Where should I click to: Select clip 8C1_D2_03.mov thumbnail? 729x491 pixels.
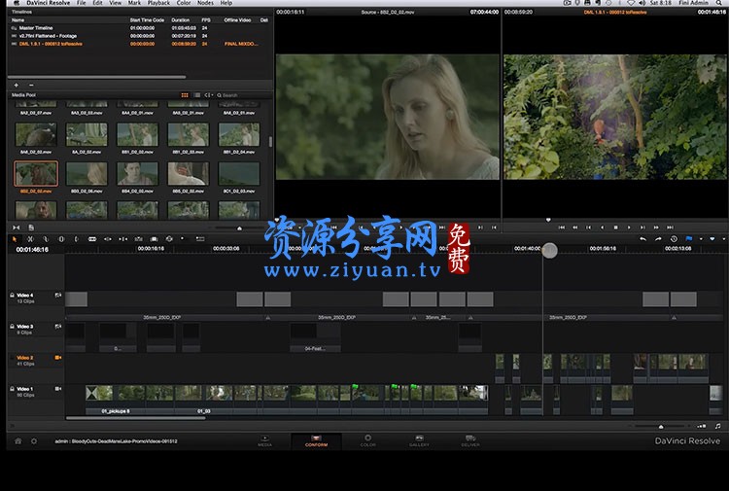pos(239,173)
